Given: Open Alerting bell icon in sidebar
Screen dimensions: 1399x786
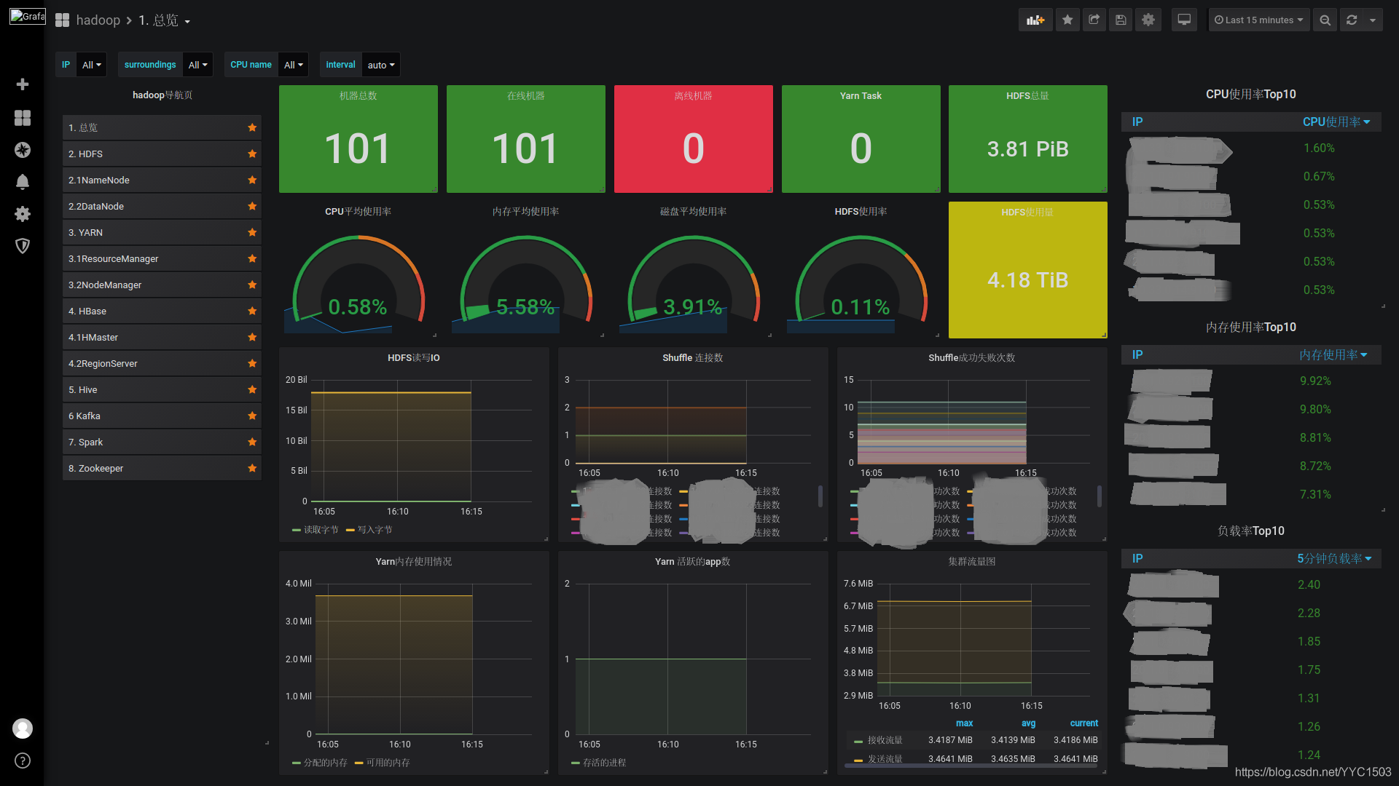Looking at the screenshot, I should tap(23, 182).
